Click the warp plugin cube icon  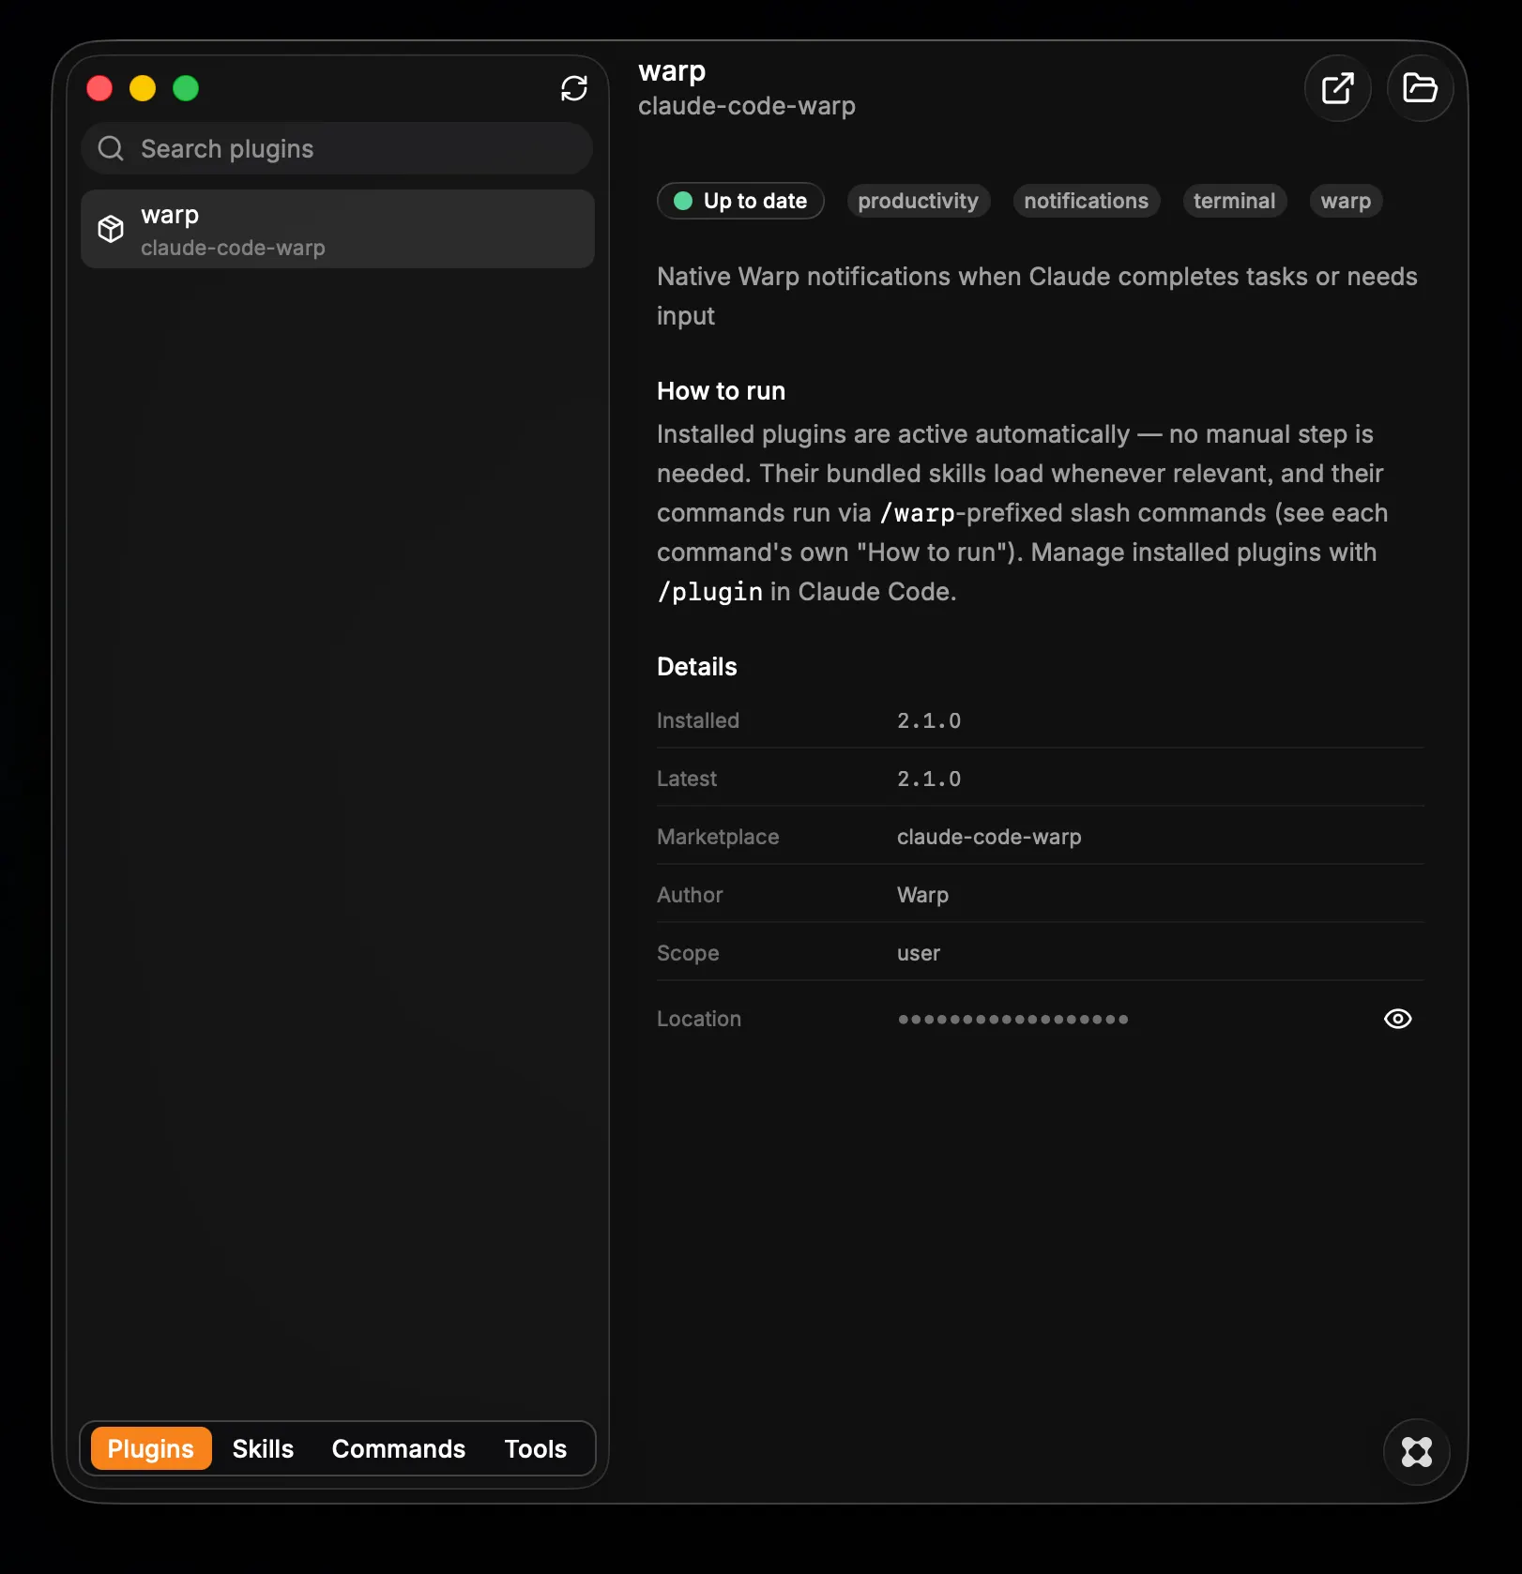111,229
